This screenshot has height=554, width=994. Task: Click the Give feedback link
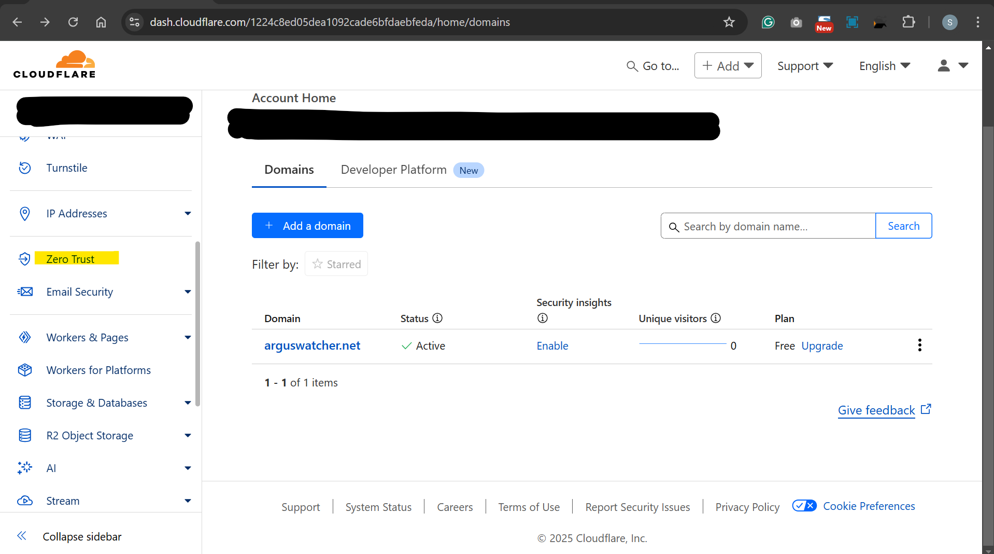[x=884, y=410]
